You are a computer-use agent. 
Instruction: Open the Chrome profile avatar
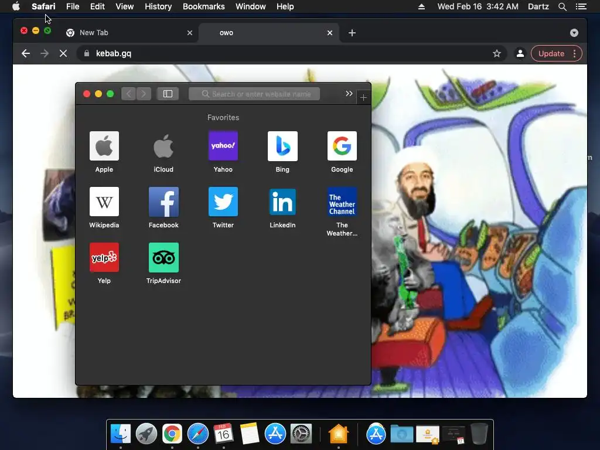tap(520, 53)
